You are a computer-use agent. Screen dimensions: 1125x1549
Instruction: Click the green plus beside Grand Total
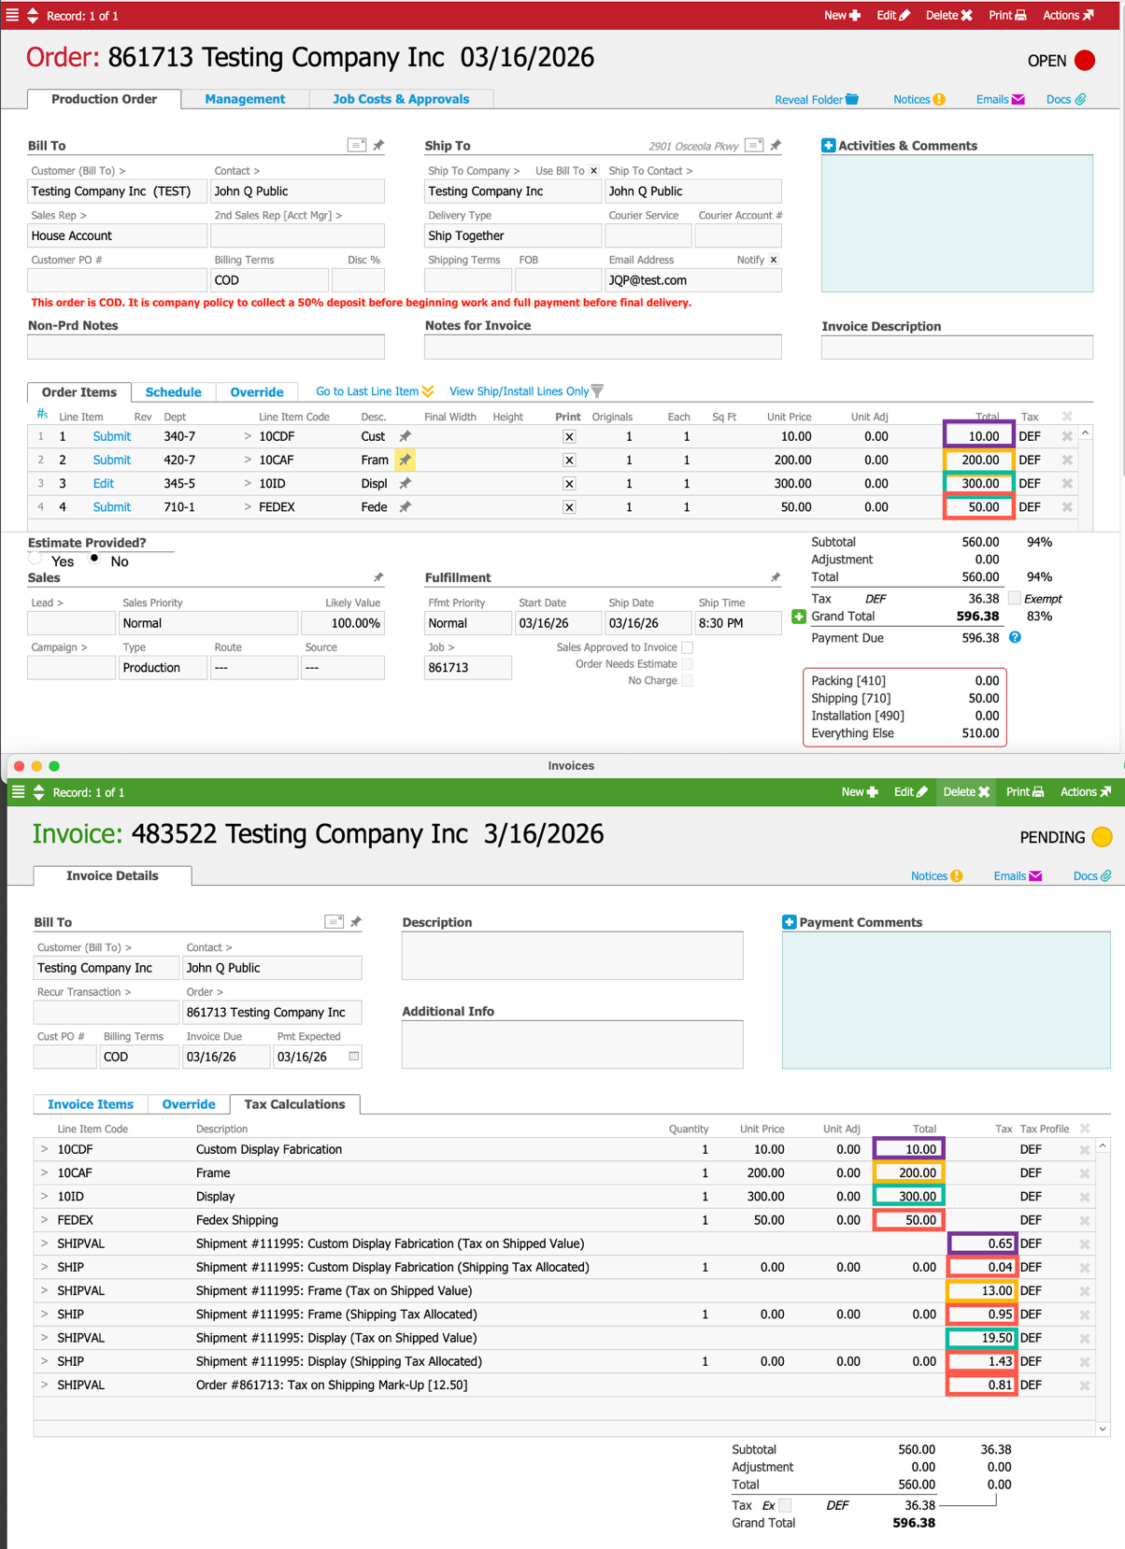[799, 617]
